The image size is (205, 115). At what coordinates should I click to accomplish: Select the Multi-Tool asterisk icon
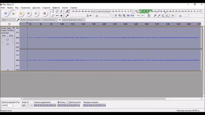tap(61, 16)
